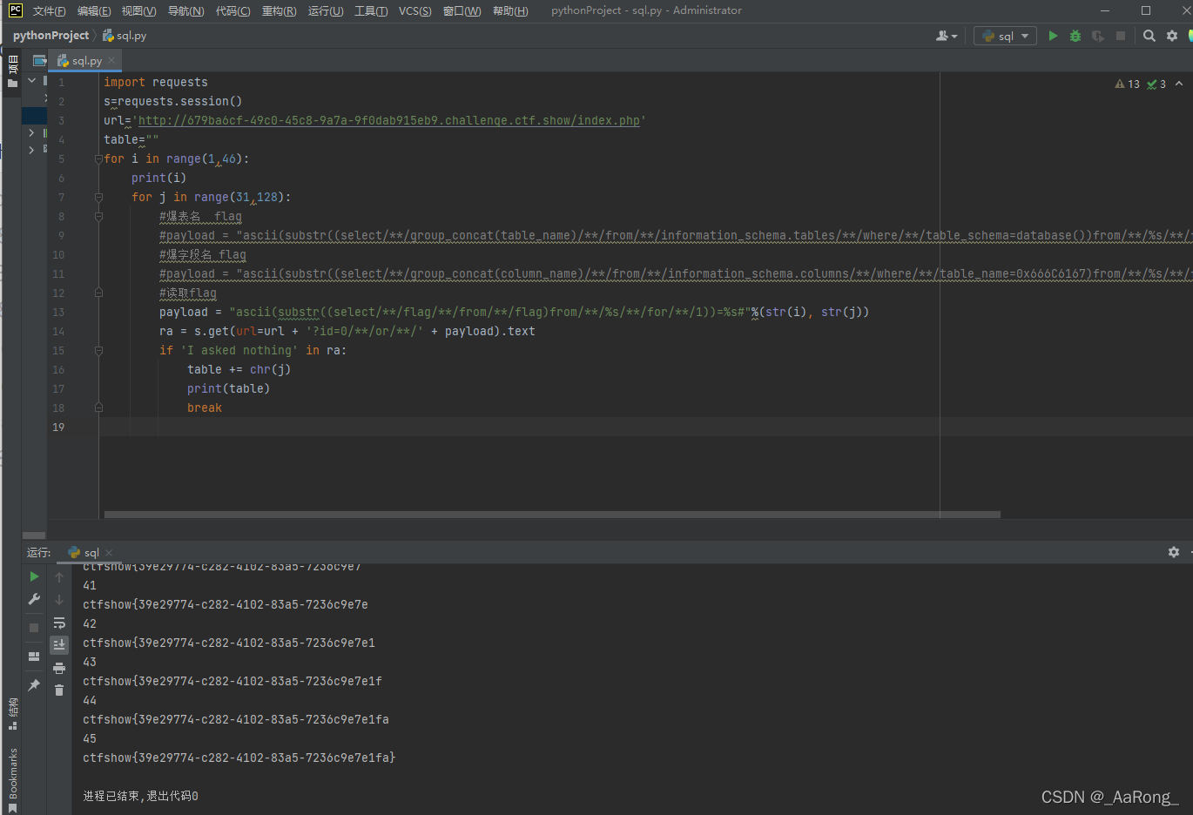This screenshot has width=1193, height=815.
Task: Open the Code With Me user dropdown
Action: click(947, 36)
